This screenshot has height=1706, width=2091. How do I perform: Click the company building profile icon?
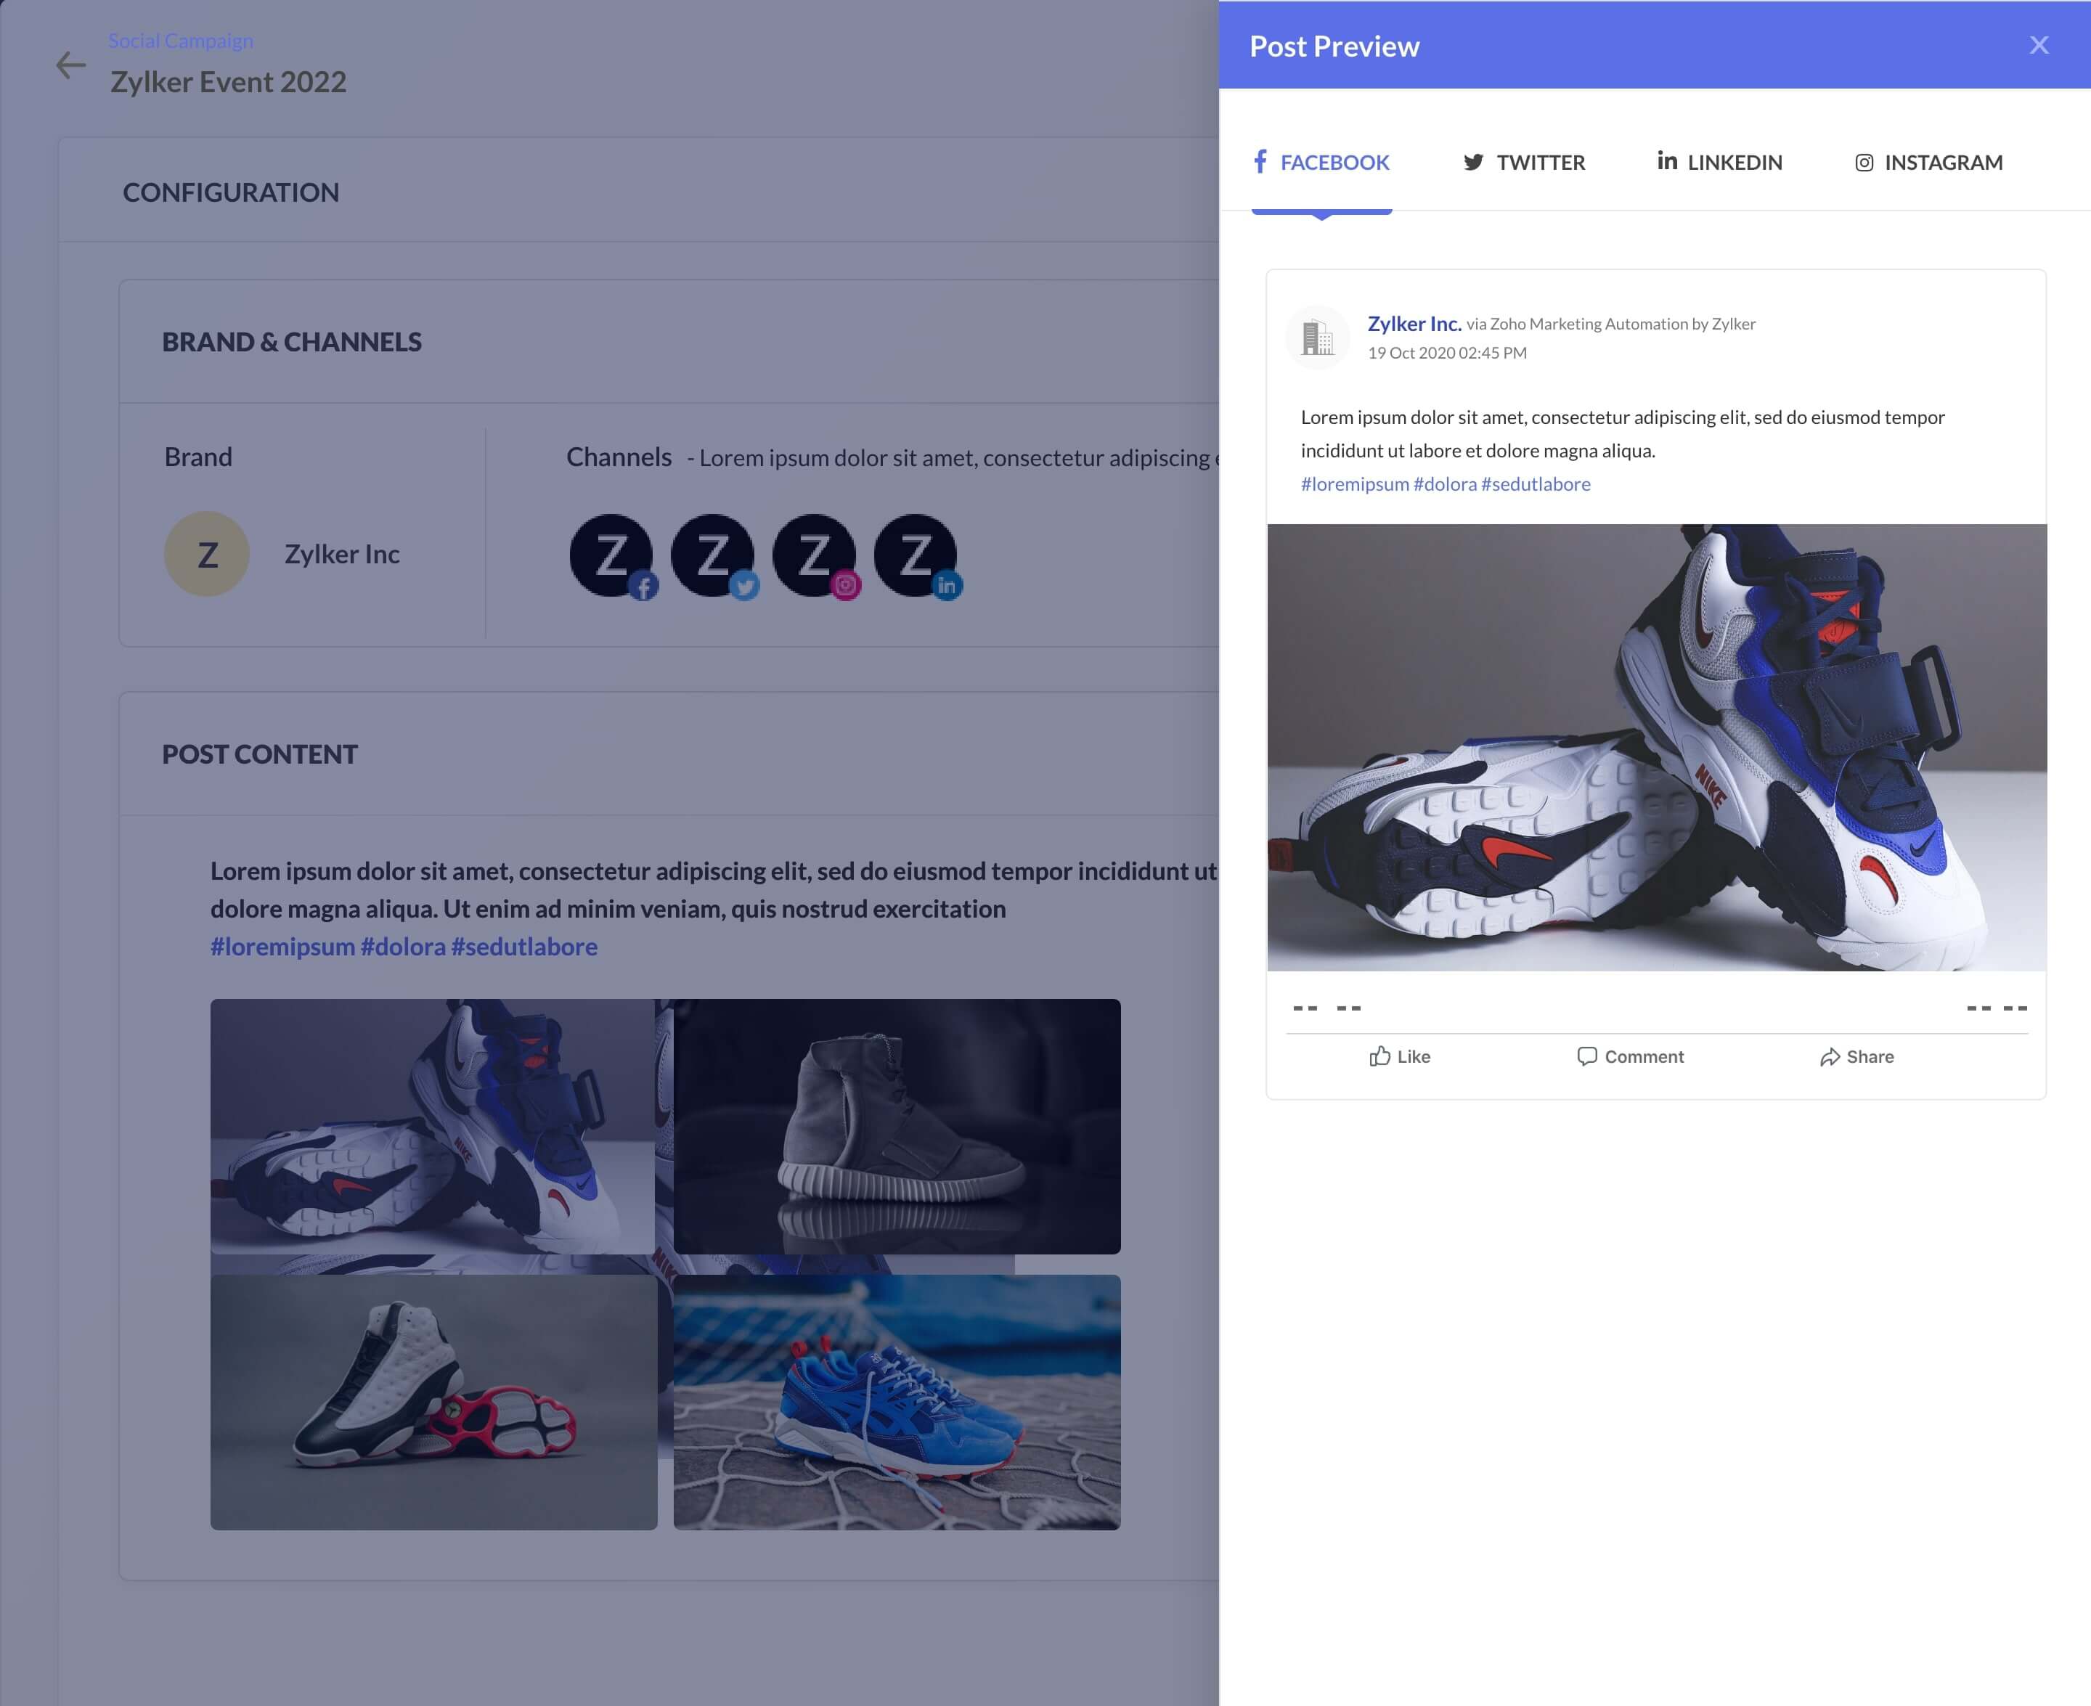click(1317, 337)
